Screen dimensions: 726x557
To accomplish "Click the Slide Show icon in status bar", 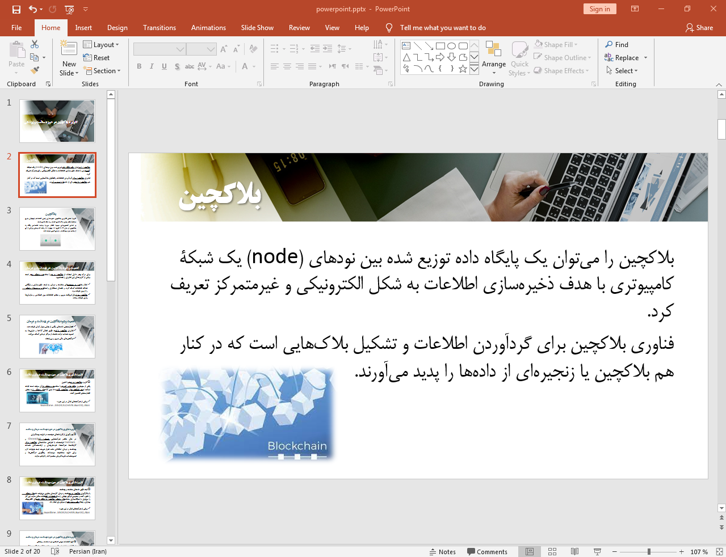I will pyautogui.click(x=597, y=551).
